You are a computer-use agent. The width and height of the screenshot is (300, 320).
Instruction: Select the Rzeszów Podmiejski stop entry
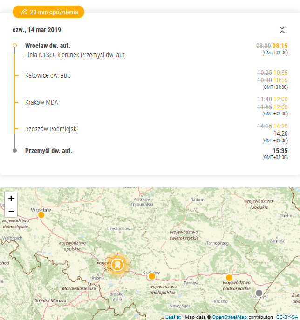coord(51,129)
